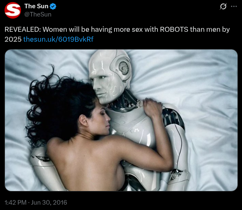The height and width of the screenshot is (210, 242).
Task: Click the robot's elbow joint in image
Action: 178,174
